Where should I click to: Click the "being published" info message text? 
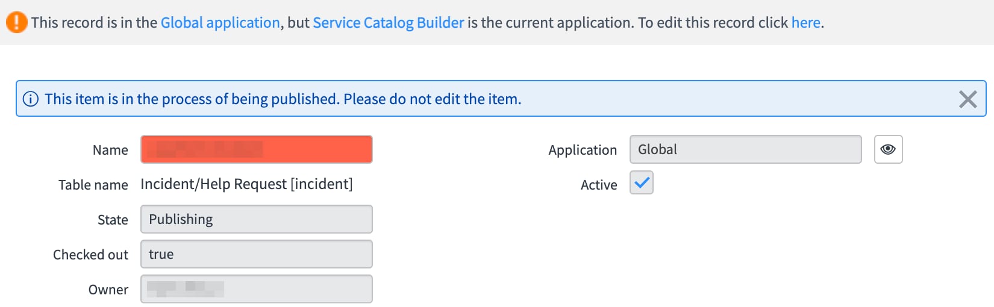tap(283, 99)
